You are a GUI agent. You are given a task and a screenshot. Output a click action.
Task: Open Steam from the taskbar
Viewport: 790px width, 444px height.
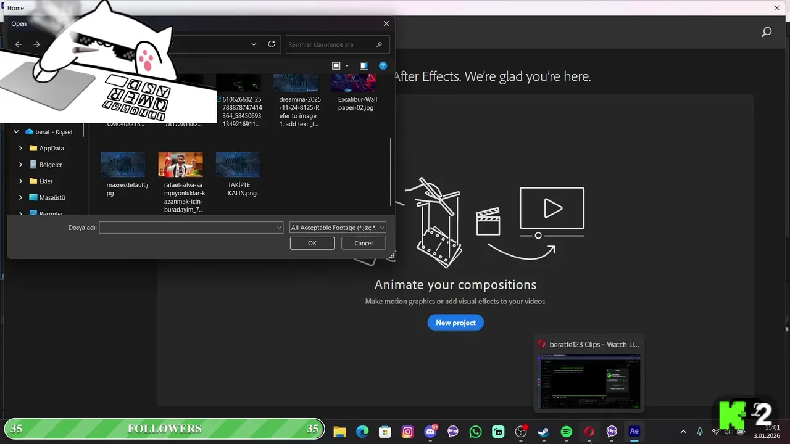click(x=544, y=432)
